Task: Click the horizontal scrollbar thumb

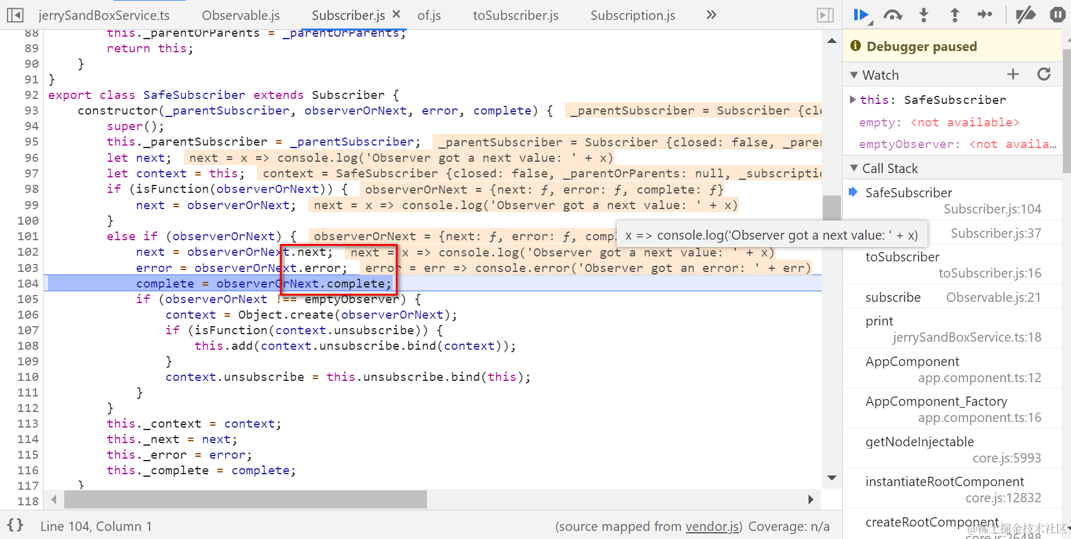Action: pyautogui.click(x=246, y=499)
